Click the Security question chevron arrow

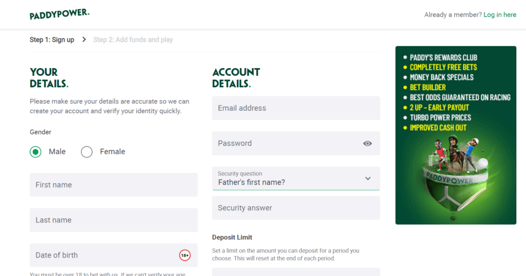tap(368, 179)
